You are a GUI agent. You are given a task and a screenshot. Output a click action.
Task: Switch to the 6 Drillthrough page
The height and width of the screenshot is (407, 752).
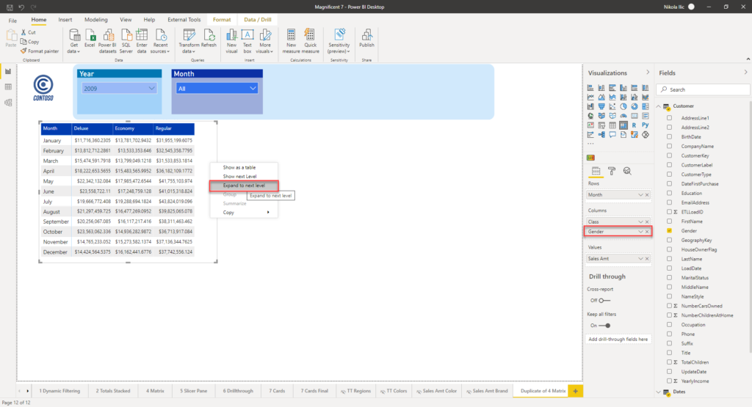[238, 391]
